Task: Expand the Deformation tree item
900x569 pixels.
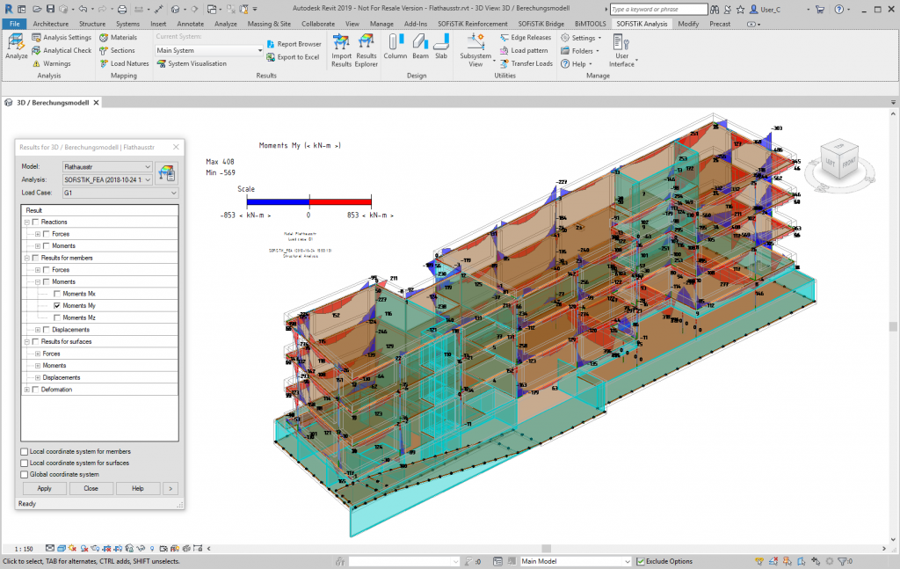Action: [27, 388]
